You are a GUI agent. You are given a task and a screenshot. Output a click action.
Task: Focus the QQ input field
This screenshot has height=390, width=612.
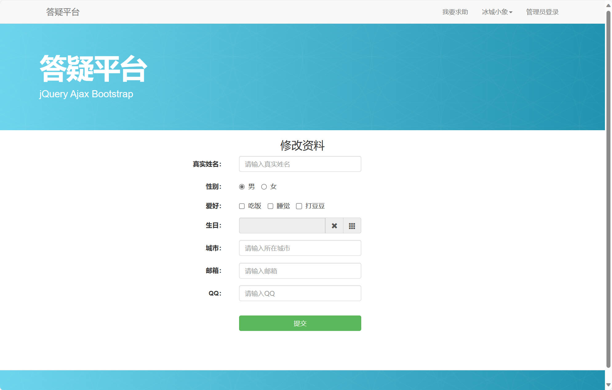point(300,293)
